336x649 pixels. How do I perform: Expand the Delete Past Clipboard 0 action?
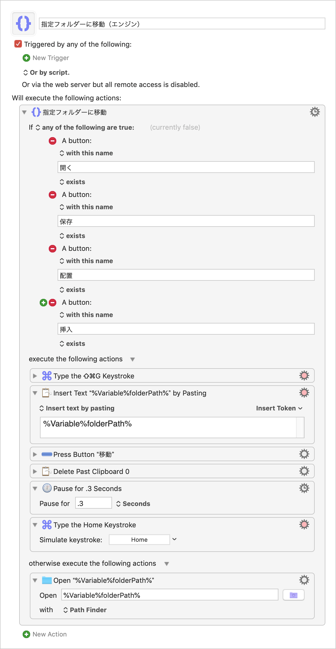point(35,471)
